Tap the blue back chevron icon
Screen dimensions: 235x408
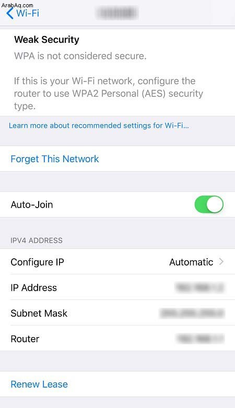pos(9,13)
